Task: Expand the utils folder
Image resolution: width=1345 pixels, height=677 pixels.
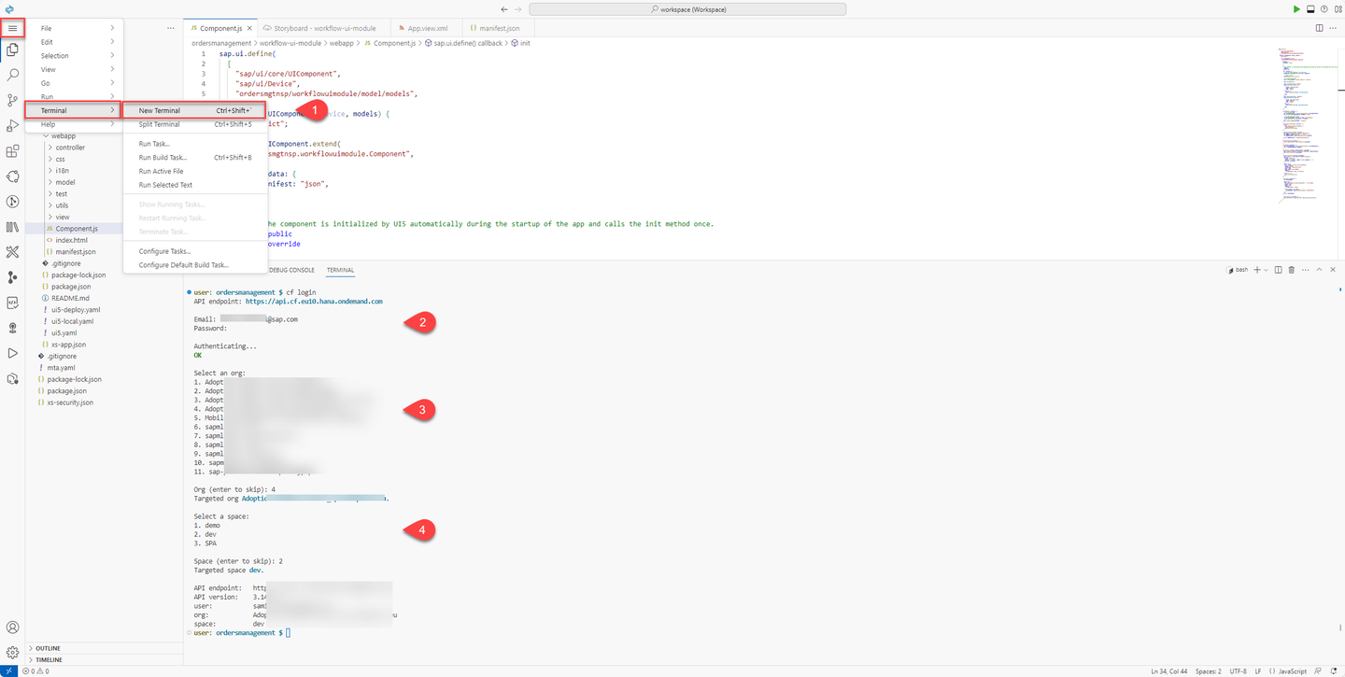Action: coord(63,205)
